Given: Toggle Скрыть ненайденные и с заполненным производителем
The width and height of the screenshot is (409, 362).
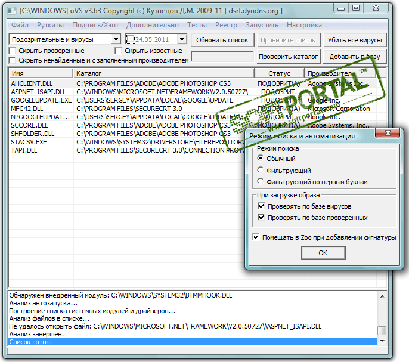Looking at the screenshot, I should [13, 60].
